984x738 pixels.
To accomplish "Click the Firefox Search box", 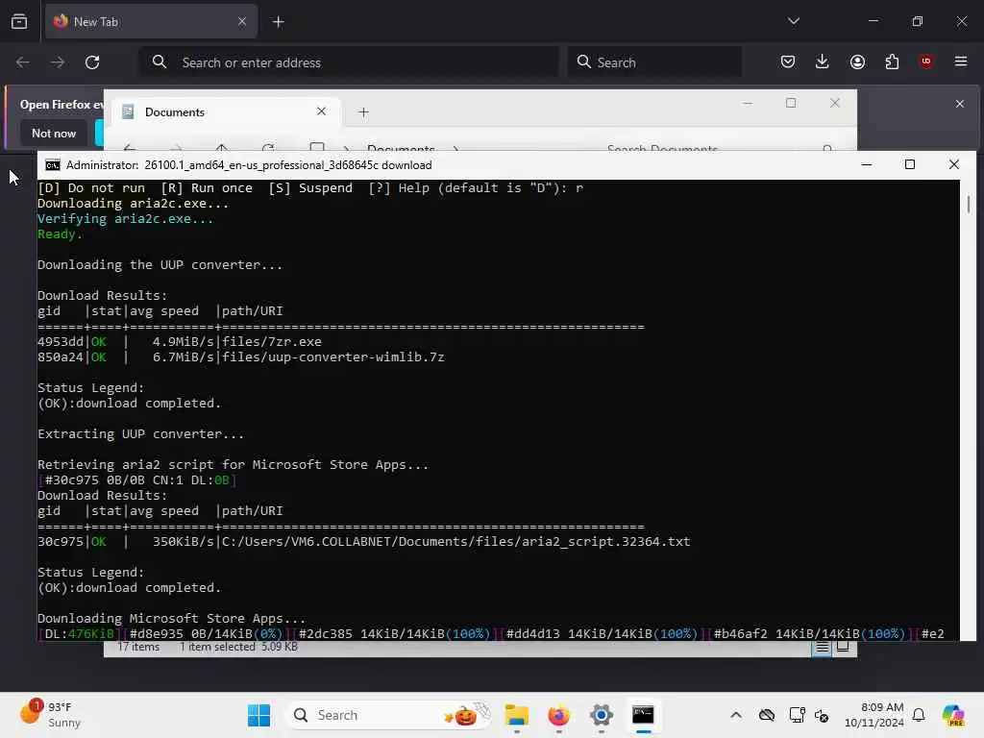I will pyautogui.click(x=654, y=62).
